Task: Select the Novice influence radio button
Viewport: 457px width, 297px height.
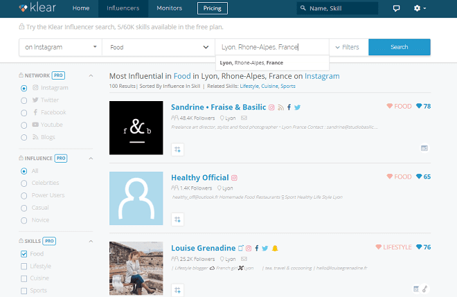Action: coord(24,221)
